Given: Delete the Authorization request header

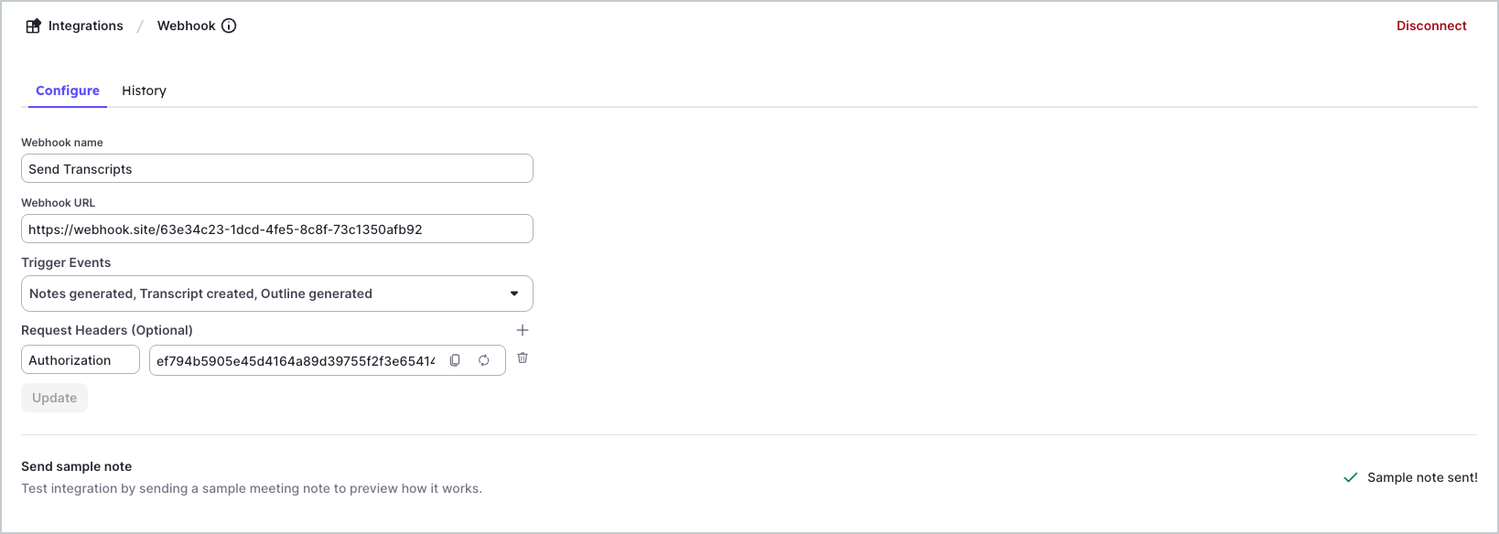Looking at the screenshot, I should (523, 358).
